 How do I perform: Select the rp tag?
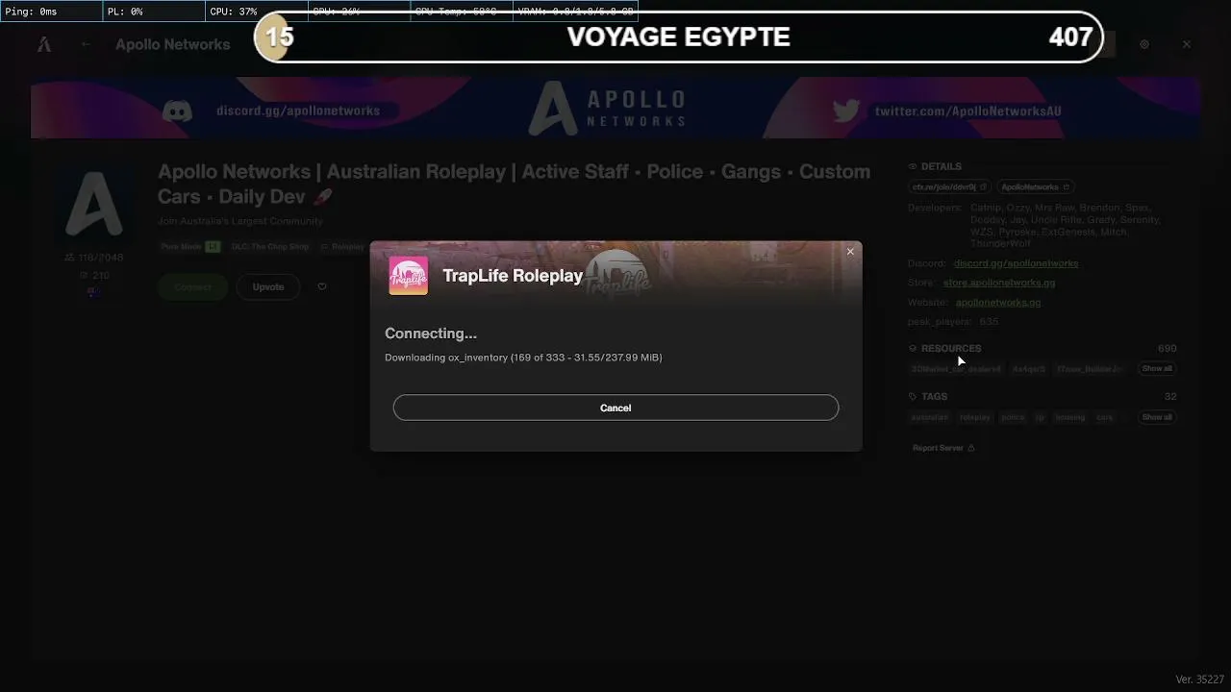pyautogui.click(x=1040, y=417)
